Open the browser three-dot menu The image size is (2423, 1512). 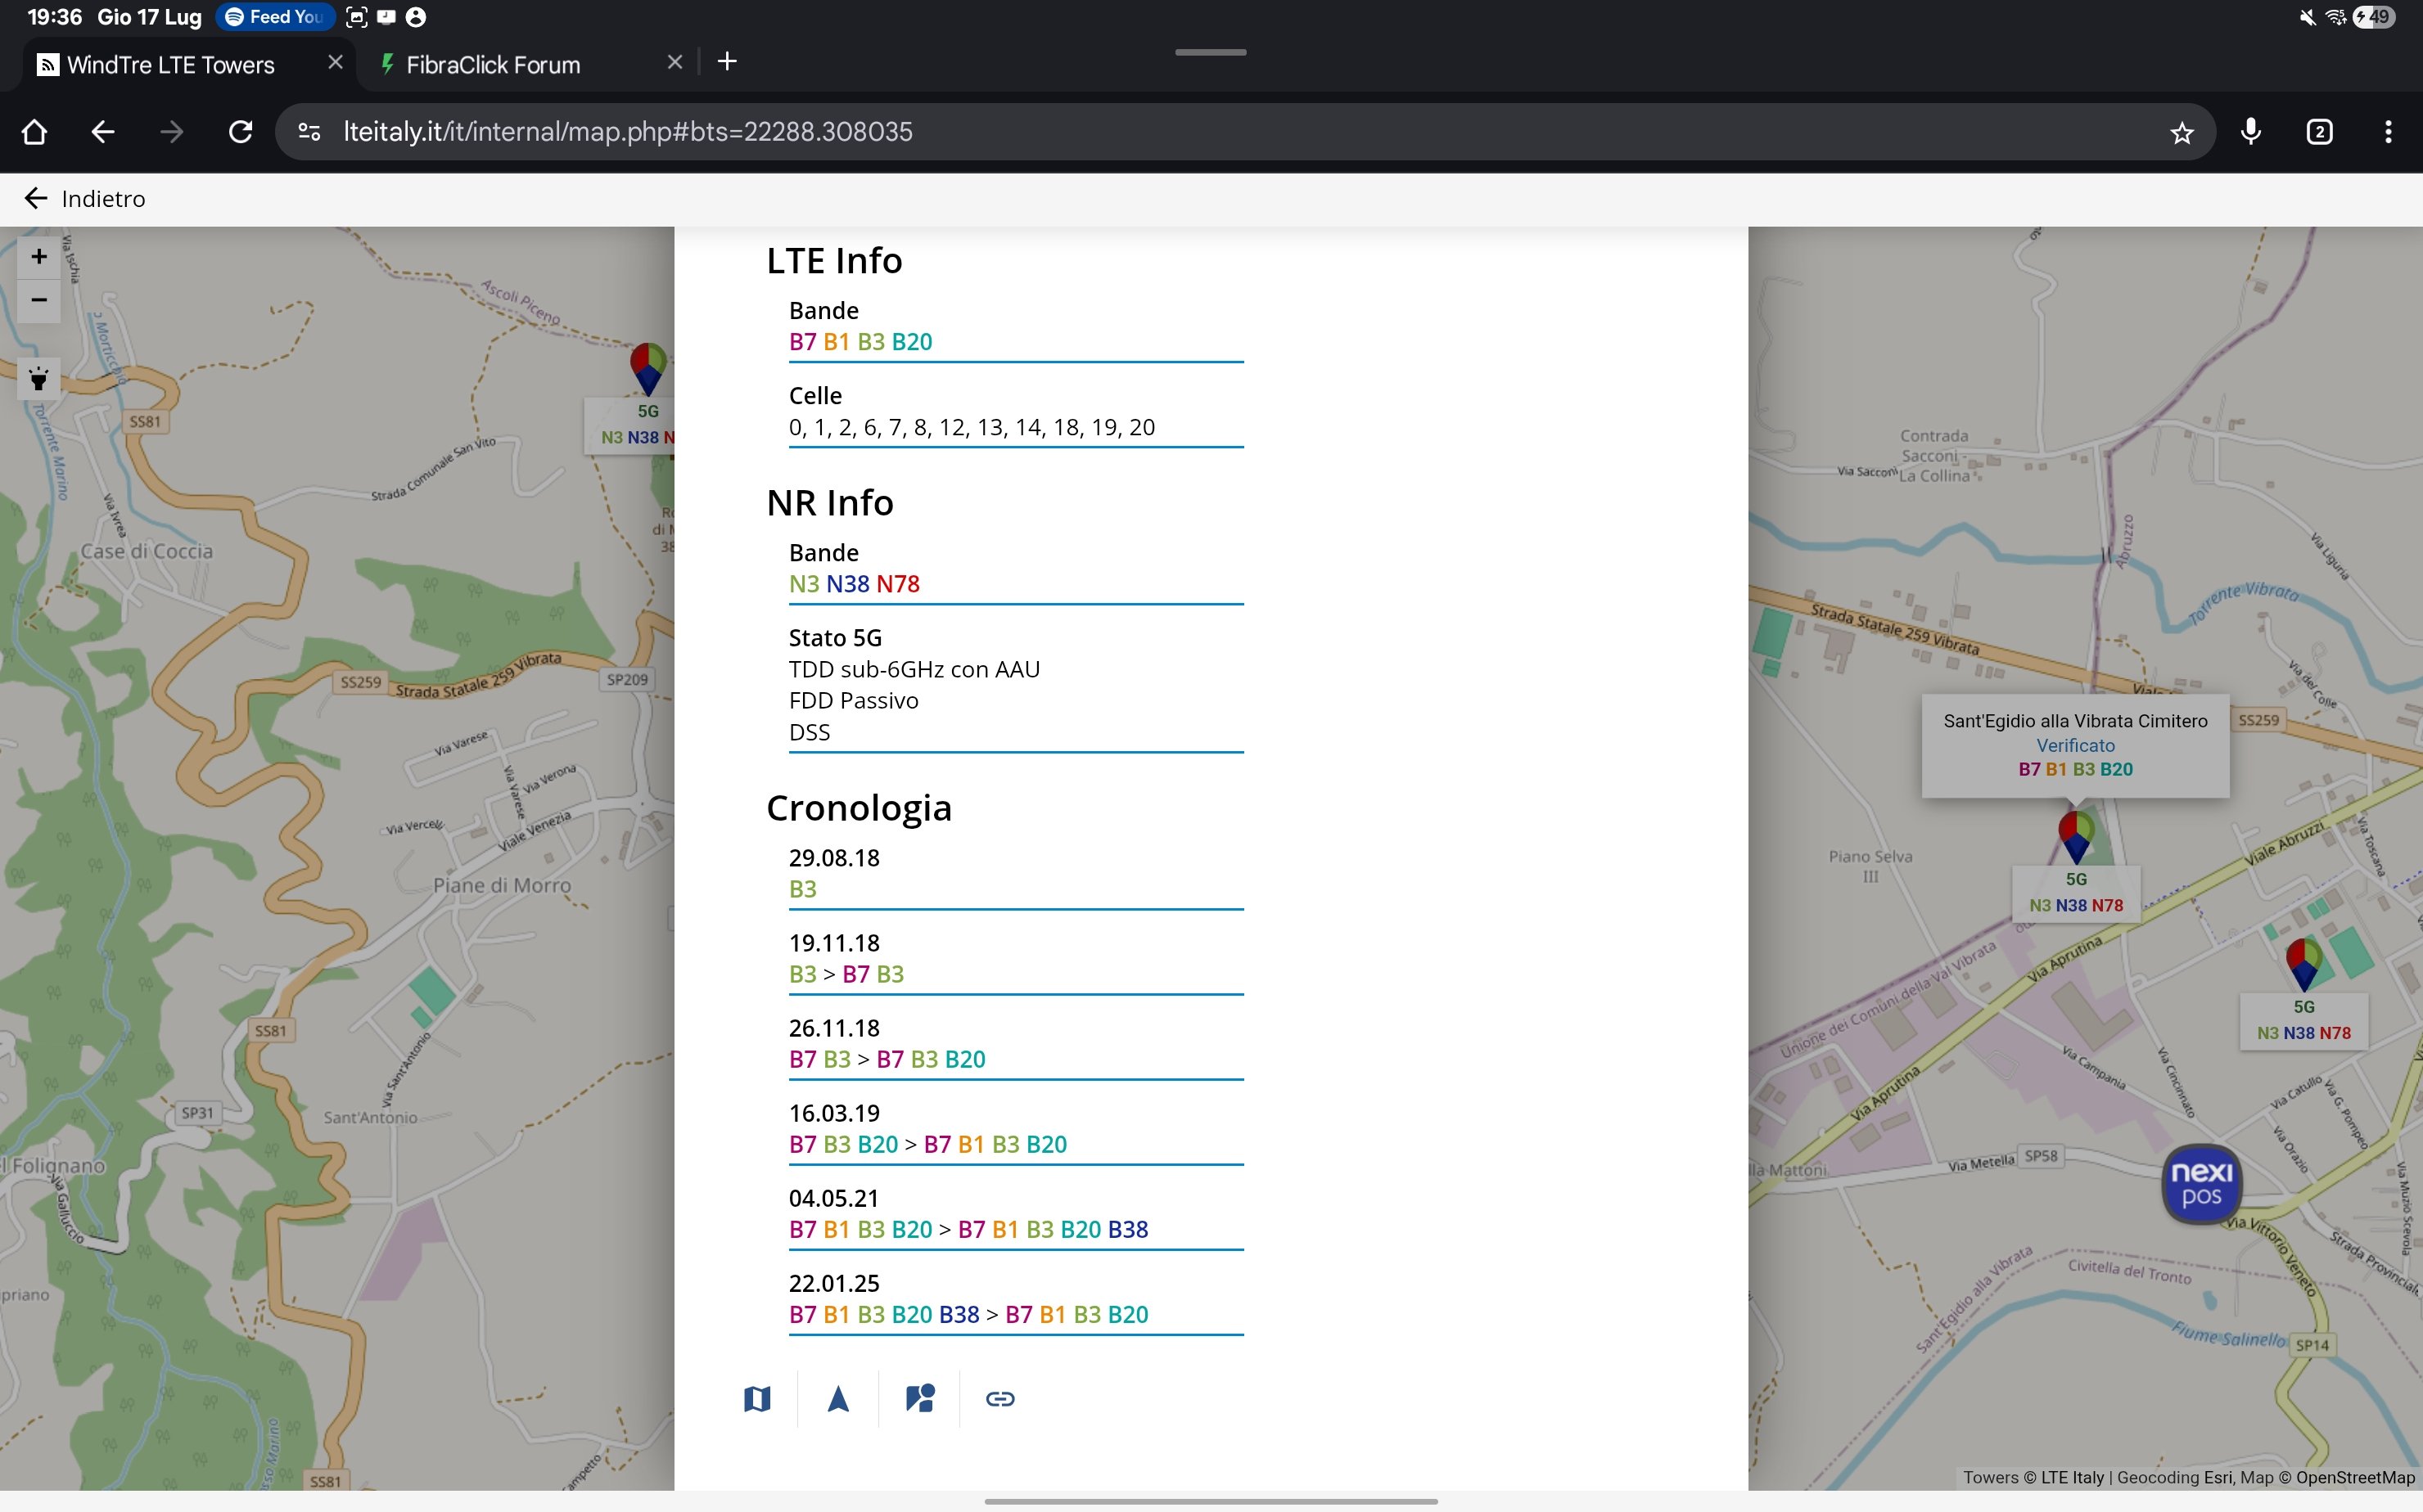(x=2387, y=132)
